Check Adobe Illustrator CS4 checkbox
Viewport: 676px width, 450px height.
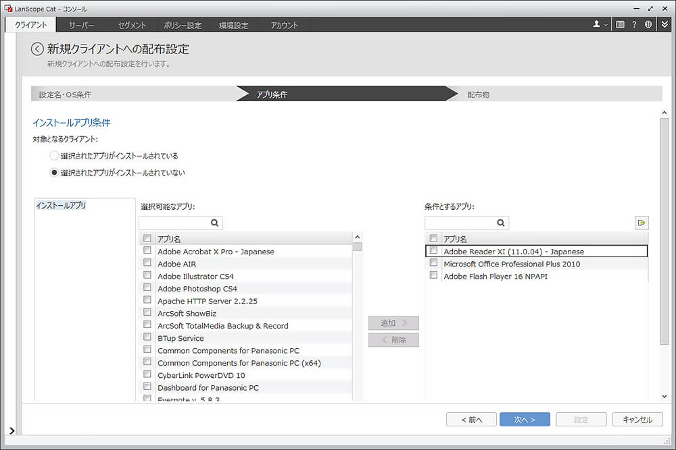[x=147, y=275]
